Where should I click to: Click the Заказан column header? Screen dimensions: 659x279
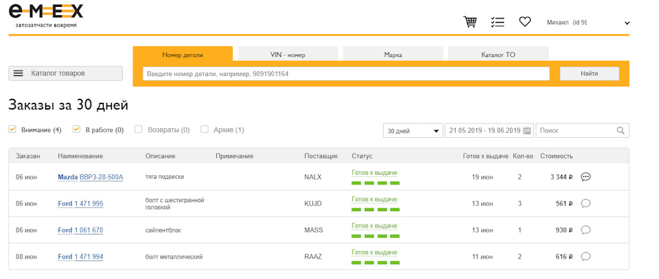tap(28, 156)
